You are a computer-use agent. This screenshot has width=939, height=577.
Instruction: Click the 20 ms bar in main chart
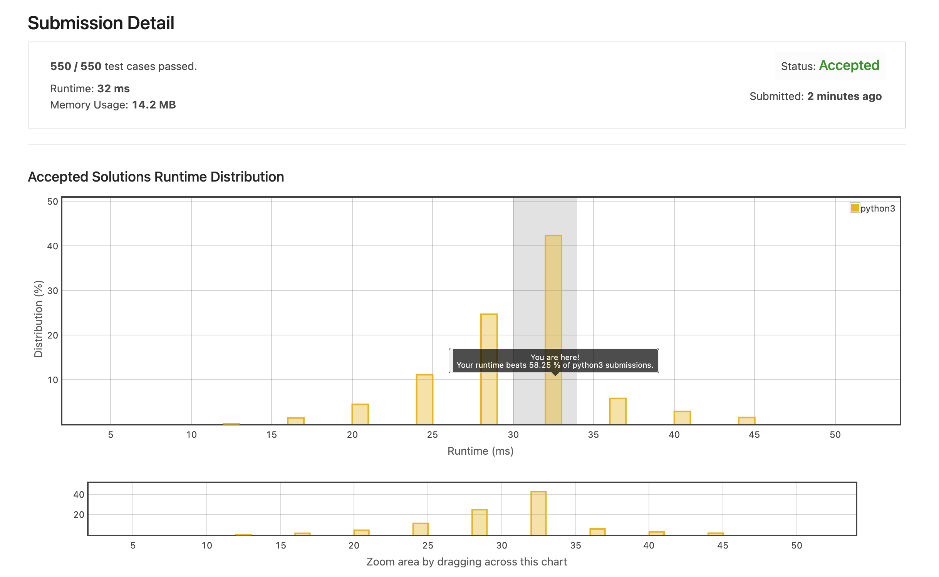(x=360, y=414)
